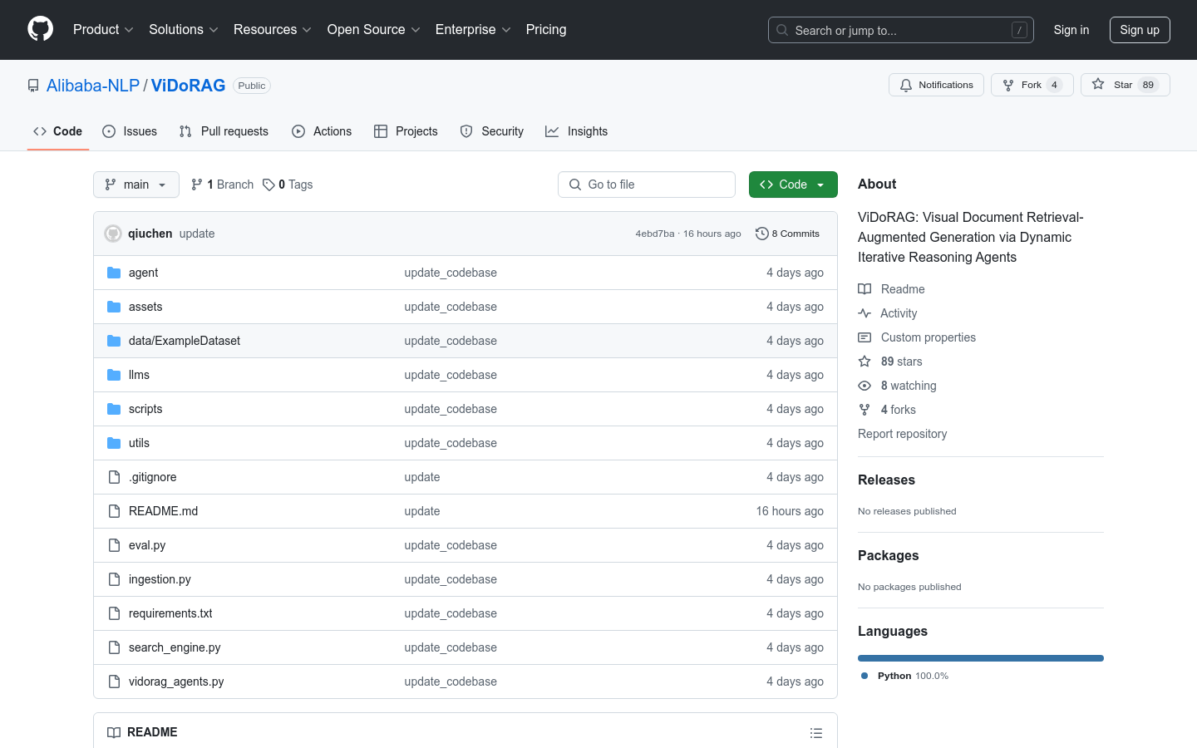Click Report repository link
Viewport: 1197px width, 748px height.
pos(902,434)
